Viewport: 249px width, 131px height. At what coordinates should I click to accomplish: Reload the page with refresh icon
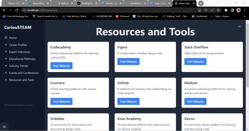(17, 10)
